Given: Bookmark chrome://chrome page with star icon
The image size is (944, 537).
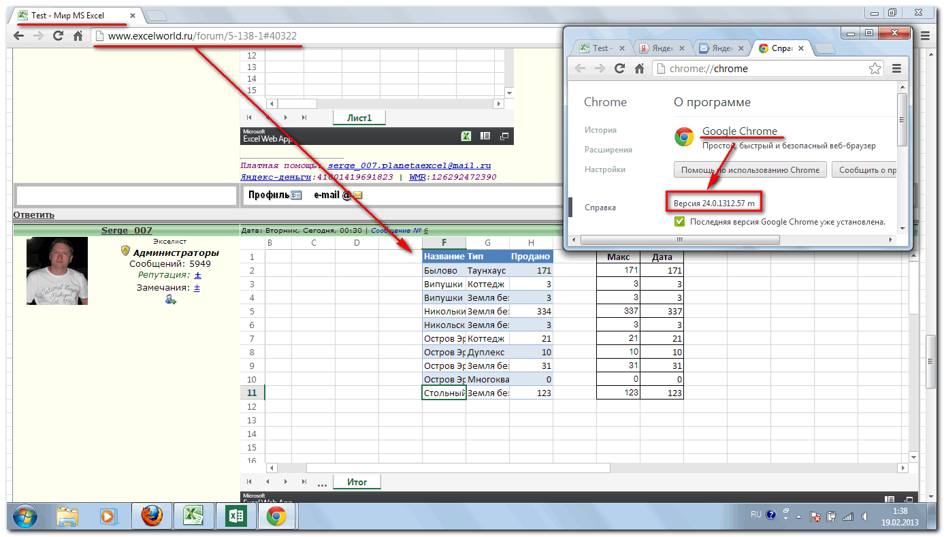Looking at the screenshot, I should point(875,68).
